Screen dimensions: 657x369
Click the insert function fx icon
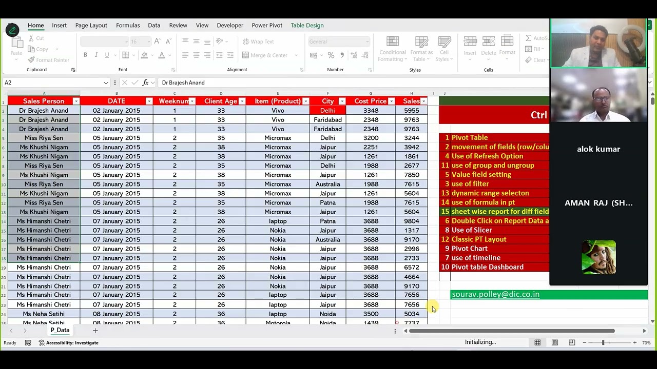146,83
